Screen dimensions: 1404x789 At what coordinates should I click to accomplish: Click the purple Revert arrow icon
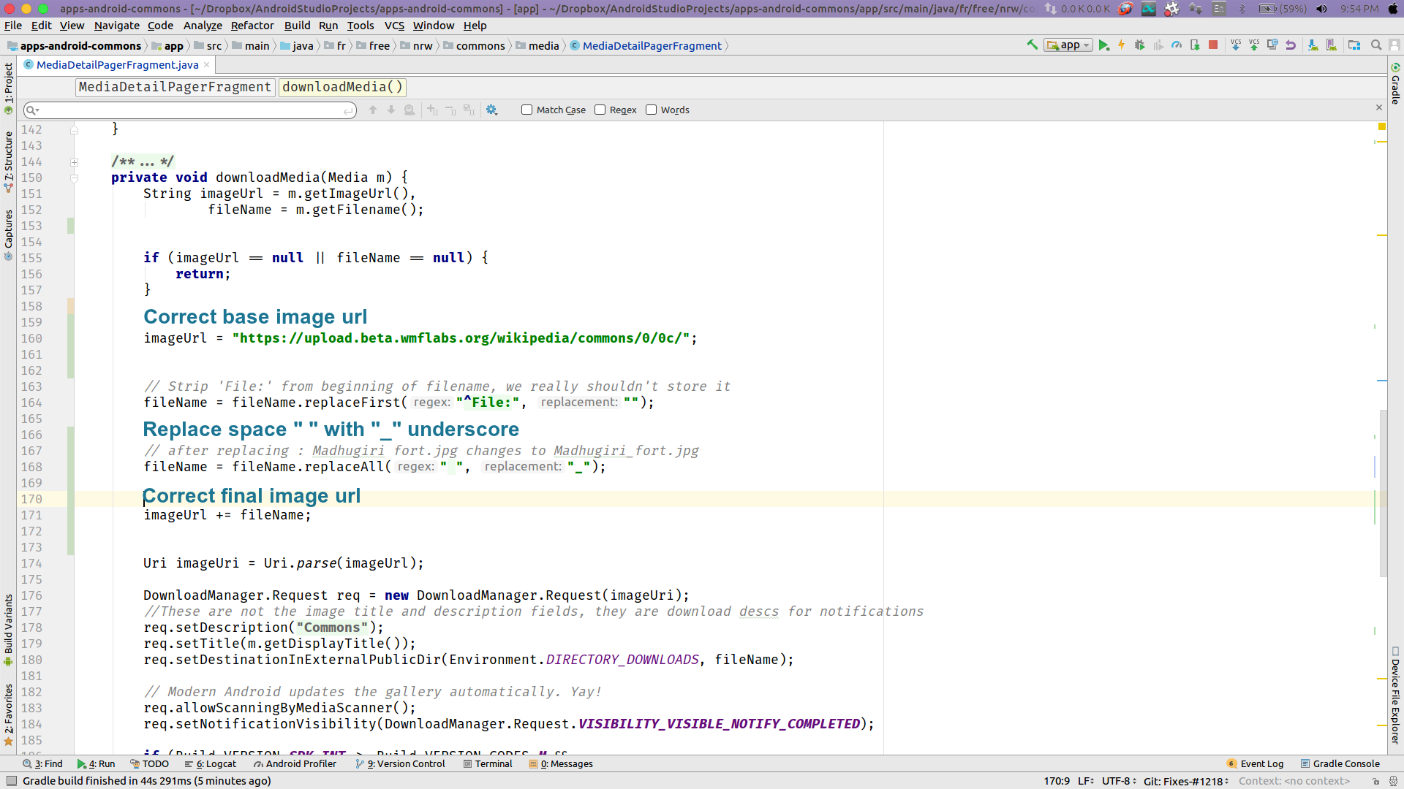[1291, 45]
